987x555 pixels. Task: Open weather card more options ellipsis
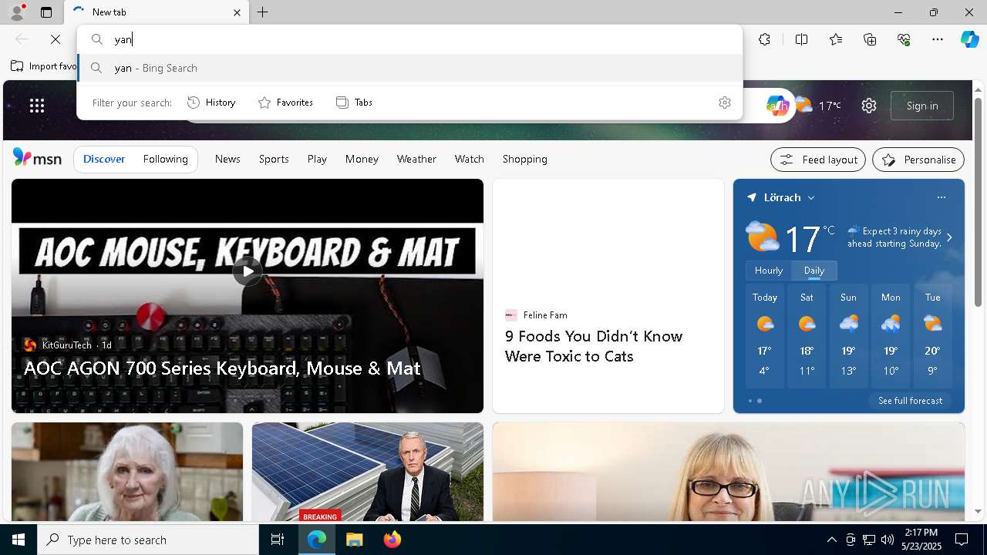click(x=941, y=197)
